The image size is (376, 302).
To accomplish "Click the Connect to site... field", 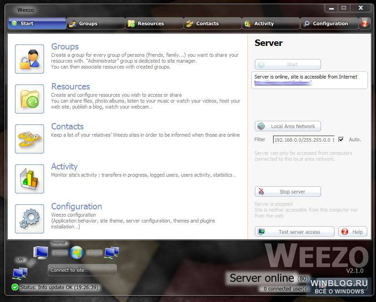I will 82,270.
